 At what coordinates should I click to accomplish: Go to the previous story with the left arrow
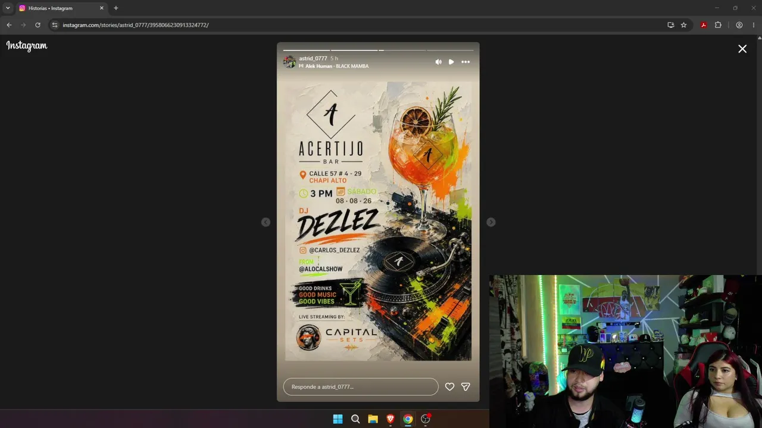coord(266,222)
